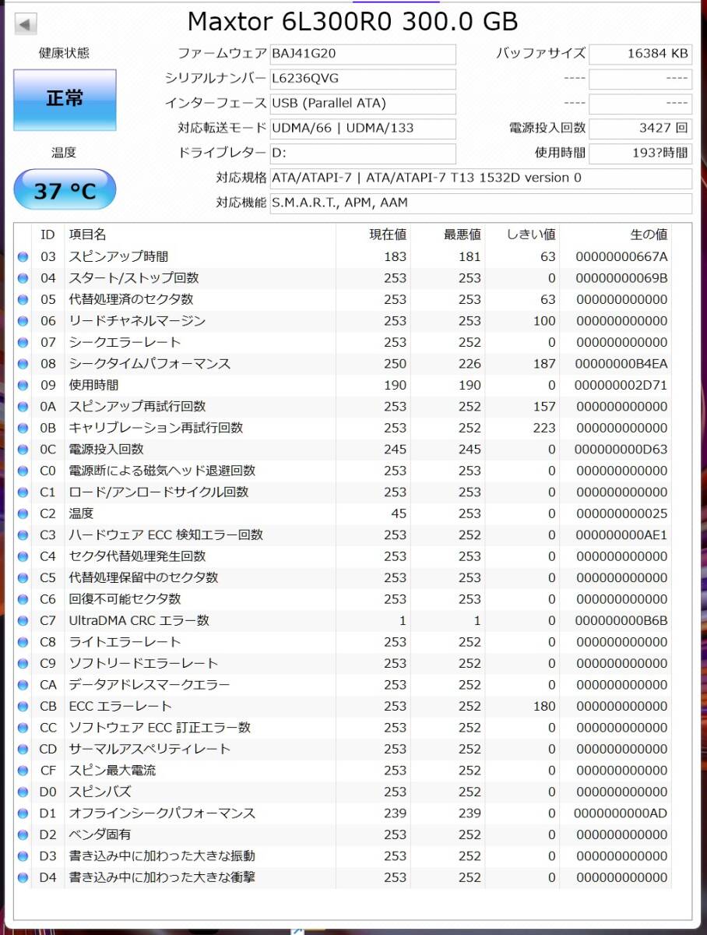Image resolution: width=707 pixels, height=935 pixels.
Task: Click the blue dot beside 代替処理保留中のセクタ数
Action: (23, 577)
